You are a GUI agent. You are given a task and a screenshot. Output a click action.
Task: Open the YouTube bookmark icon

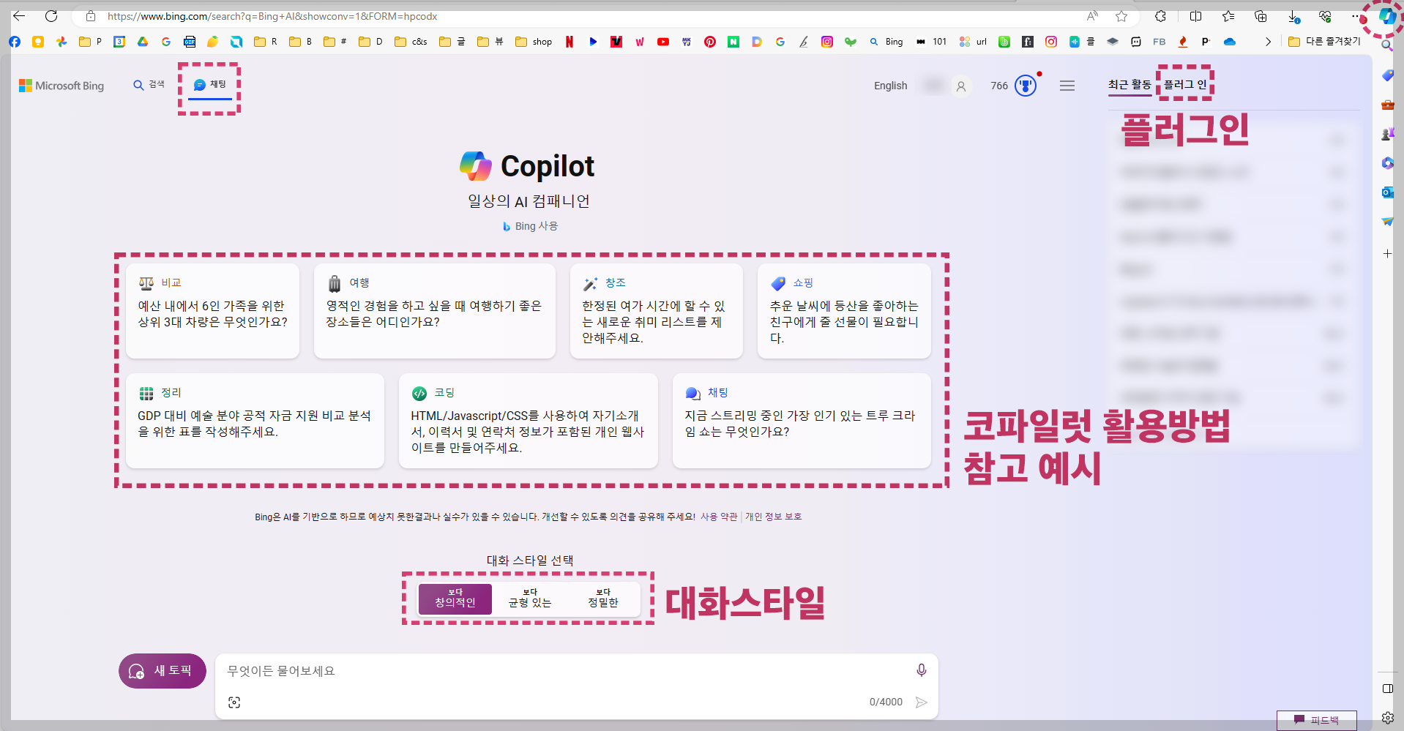point(663,42)
